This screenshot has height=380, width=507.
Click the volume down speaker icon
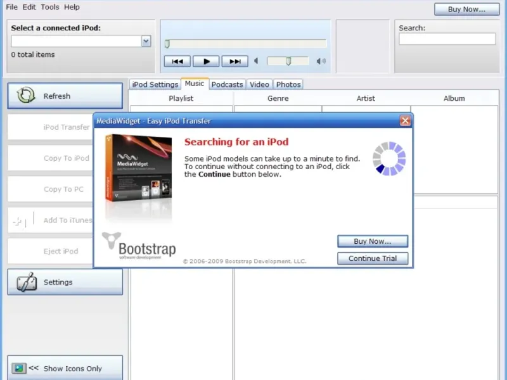pyautogui.click(x=256, y=61)
